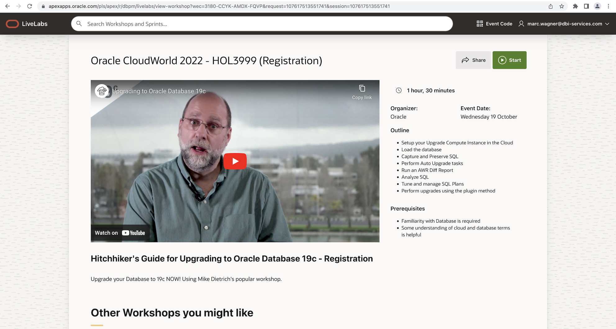The height and width of the screenshot is (329, 616).
Task: Click outline item Tune and manage SQL Plans
Action: point(433,184)
